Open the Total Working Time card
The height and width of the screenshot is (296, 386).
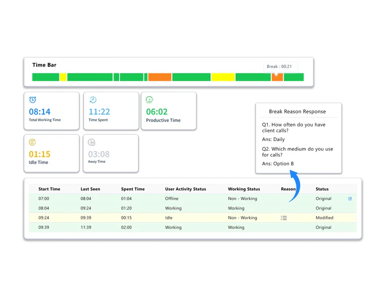(52, 111)
